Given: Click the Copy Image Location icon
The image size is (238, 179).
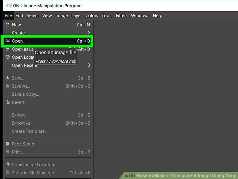Looking at the screenshot, I should click(8, 164).
